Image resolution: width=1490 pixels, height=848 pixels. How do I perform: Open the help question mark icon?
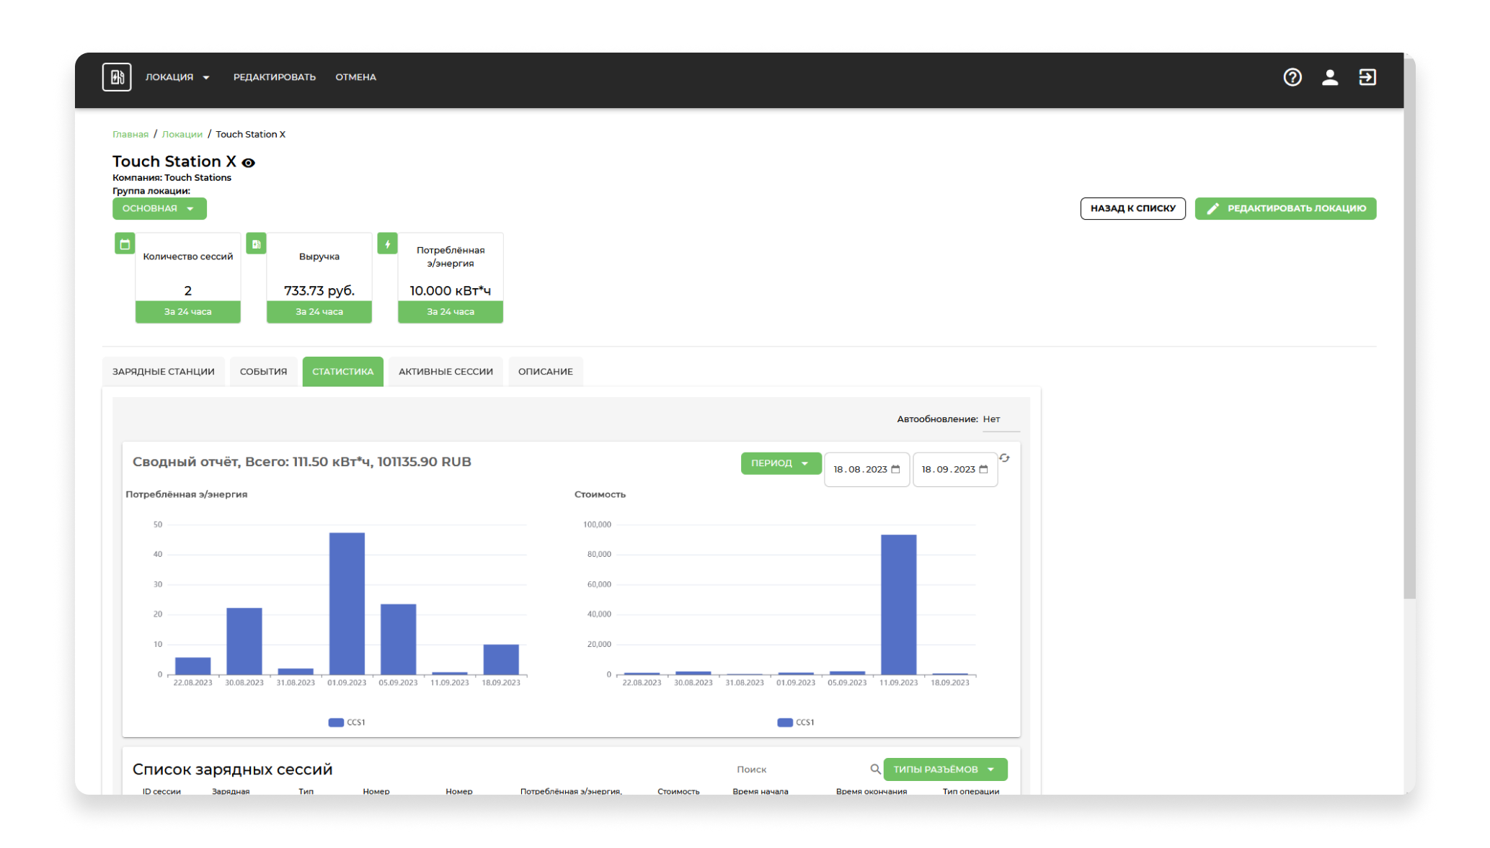point(1292,77)
